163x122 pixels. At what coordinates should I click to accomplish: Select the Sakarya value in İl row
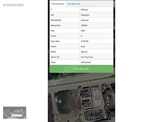pyautogui.click(x=84, y=10)
